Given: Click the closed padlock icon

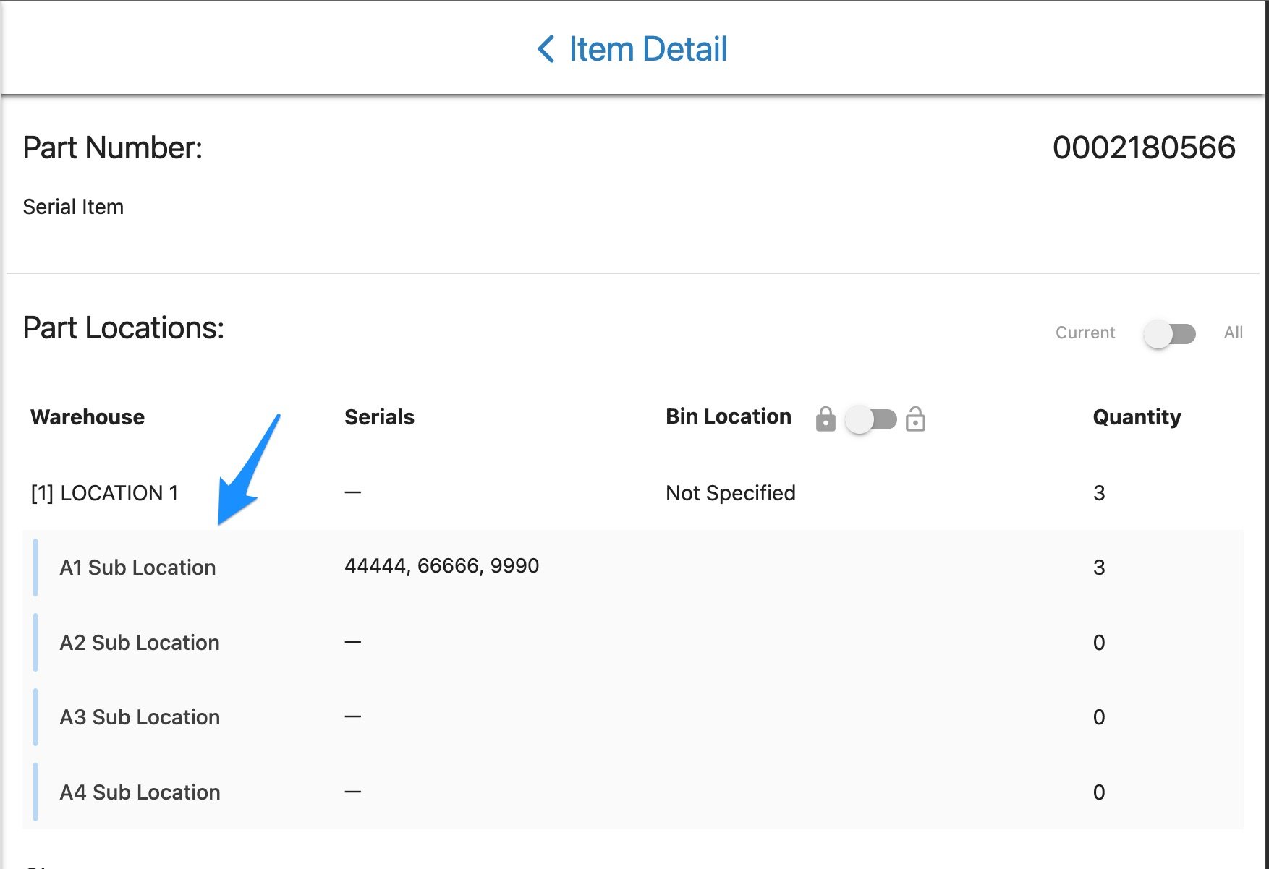Looking at the screenshot, I should coord(826,419).
